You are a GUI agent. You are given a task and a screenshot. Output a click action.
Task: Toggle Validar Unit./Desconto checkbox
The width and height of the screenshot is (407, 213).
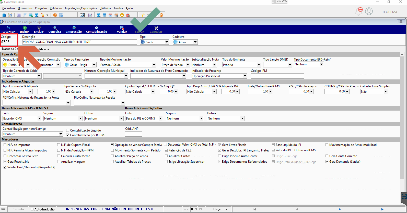[x=5, y=167]
